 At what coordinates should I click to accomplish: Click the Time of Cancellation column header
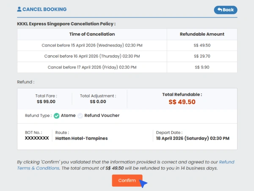tap(92, 34)
